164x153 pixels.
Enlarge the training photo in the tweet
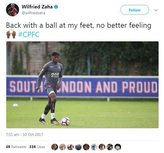[82, 85]
